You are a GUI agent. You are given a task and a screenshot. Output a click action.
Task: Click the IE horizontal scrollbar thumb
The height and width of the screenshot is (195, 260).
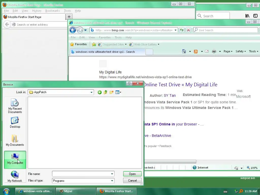(170, 162)
